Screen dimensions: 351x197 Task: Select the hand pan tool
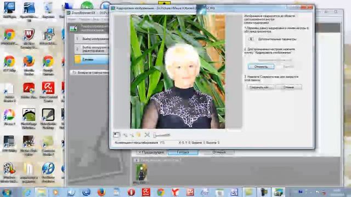pyautogui.click(x=139, y=135)
